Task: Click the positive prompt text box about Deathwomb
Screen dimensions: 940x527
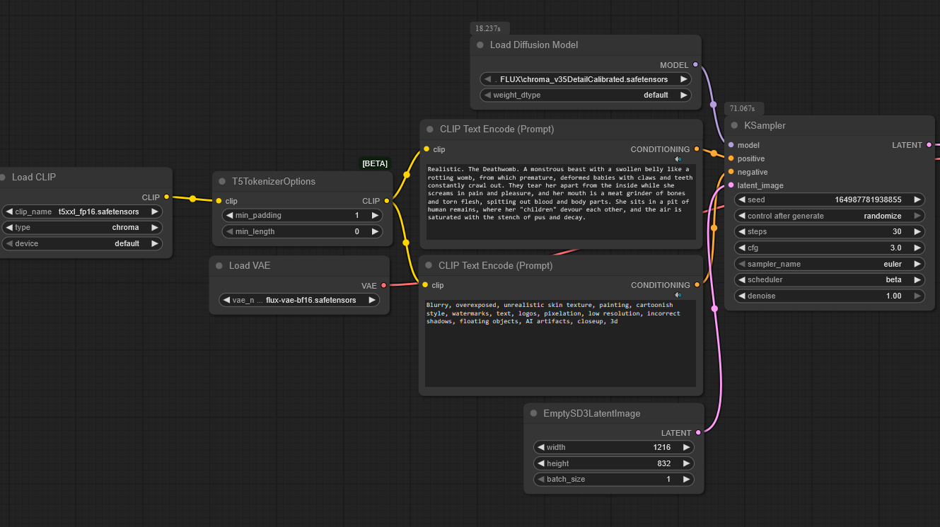Action: coord(561,202)
